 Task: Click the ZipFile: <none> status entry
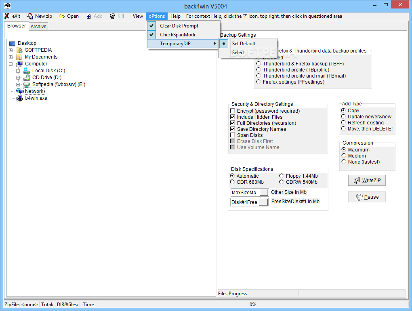[21, 305]
